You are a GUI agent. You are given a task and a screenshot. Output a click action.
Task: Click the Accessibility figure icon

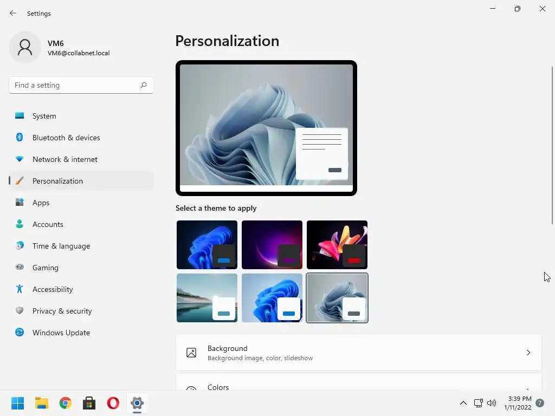tap(20, 289)
